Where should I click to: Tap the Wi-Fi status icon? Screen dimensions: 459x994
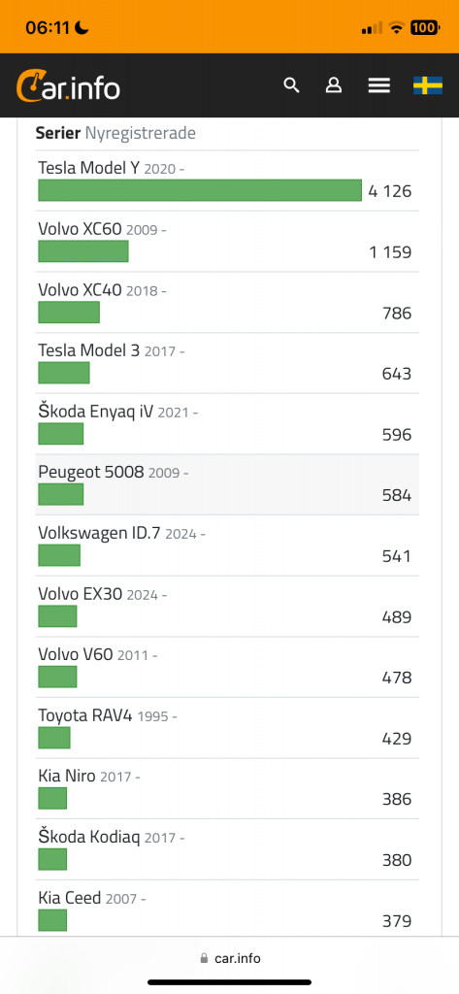pos(397,28)
